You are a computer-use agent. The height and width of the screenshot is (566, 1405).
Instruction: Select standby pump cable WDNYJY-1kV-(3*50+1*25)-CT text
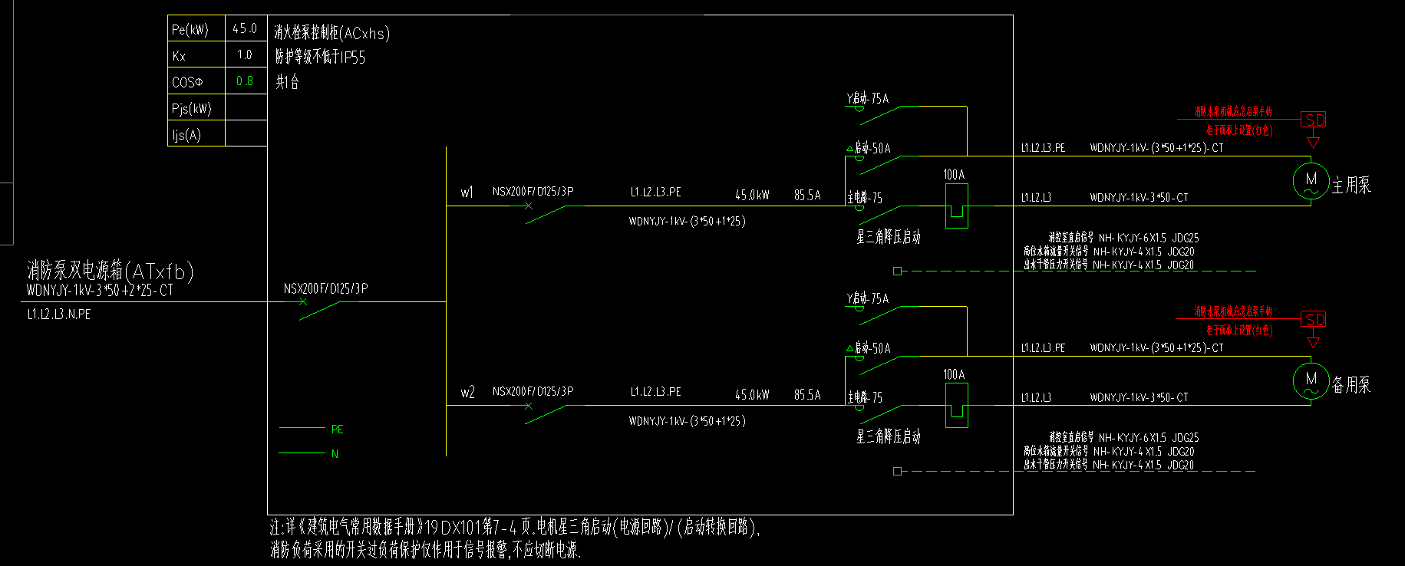pos(1156,348)
